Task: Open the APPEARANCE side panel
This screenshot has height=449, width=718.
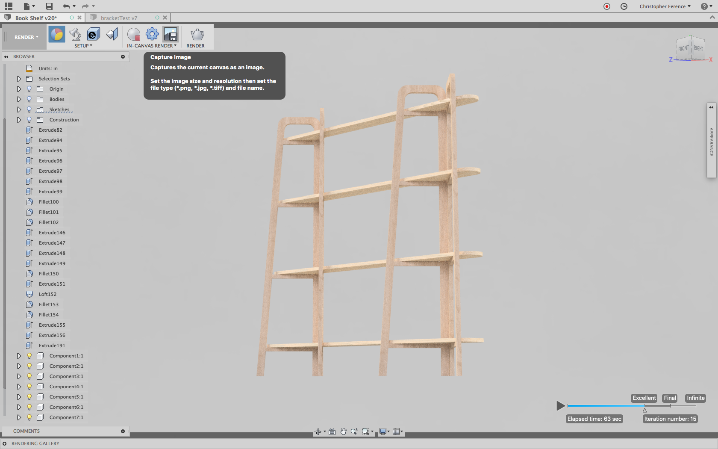Action: tap(712, 141)
